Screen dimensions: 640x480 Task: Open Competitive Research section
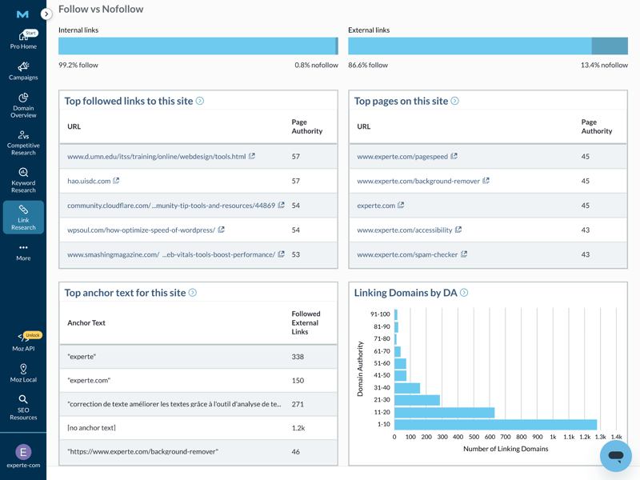23,141
